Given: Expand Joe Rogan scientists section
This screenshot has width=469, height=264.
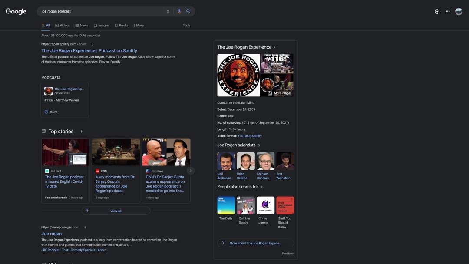Looking at the screenshot, I should [x=239, y=145].
